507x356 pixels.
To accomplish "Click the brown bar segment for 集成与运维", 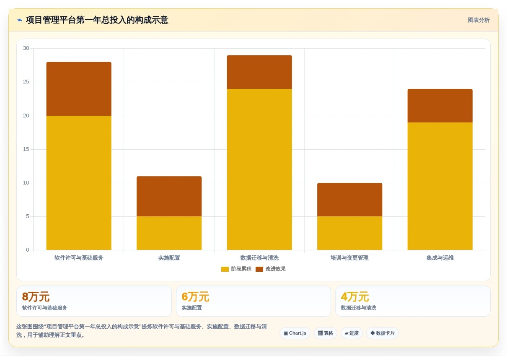I will (x=440, y=106).
